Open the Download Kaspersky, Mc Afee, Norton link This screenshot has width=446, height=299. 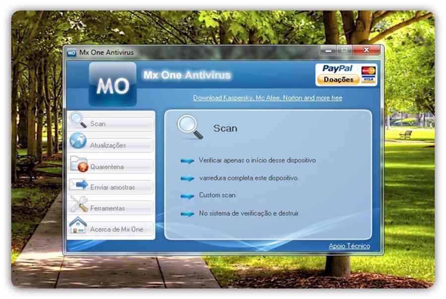[x=268, y=98]
